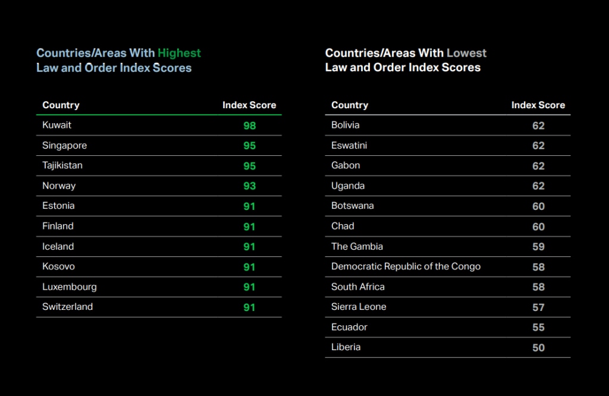This screenshot has width=609, height=396.
Task: Select the Bolivia row label
Action: 345,125
